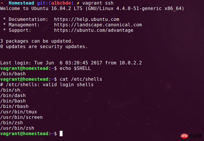Click the cat /etc/shells command

click(81, 79)
